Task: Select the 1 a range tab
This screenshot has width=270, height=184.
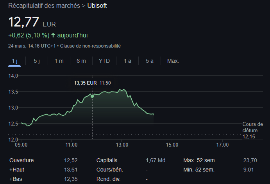Action: (x=127, y=61)
